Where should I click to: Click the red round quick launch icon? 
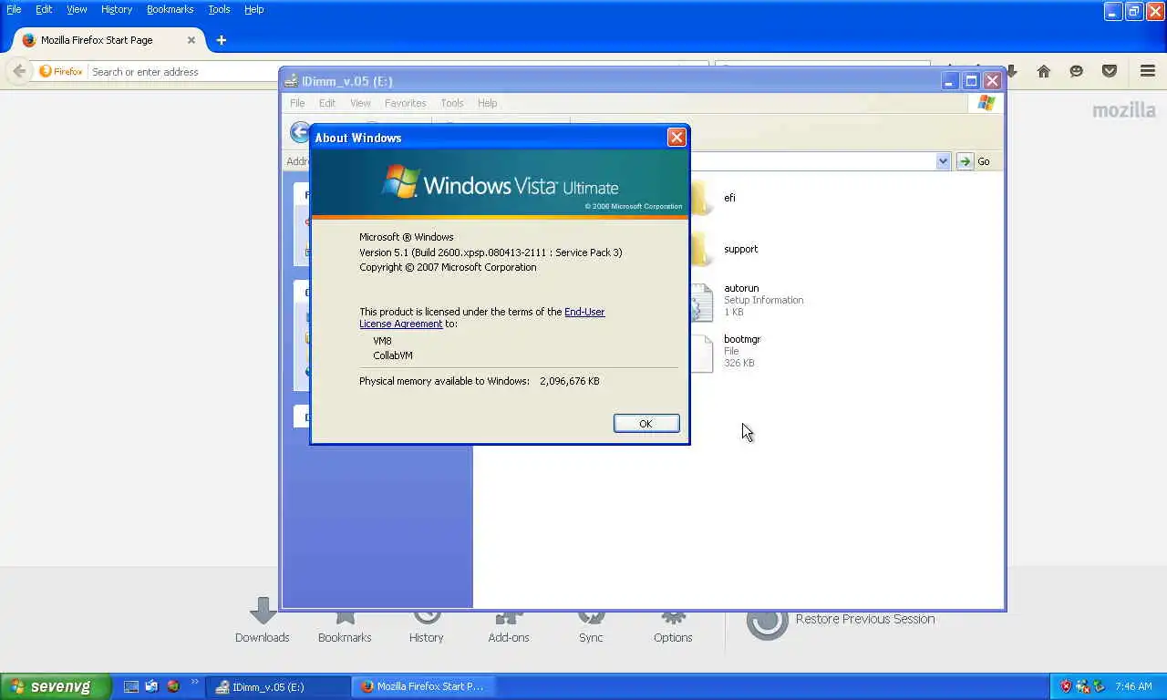[x=172, y=686]
